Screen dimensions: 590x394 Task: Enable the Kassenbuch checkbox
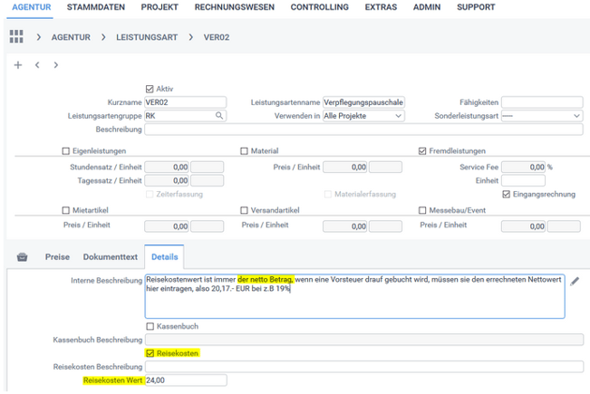pyautogui.click(x=150, y=326)
